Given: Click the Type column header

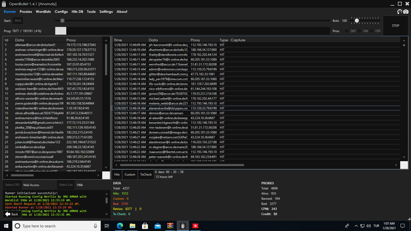Looking at the screenshot, I should point(224,40).
